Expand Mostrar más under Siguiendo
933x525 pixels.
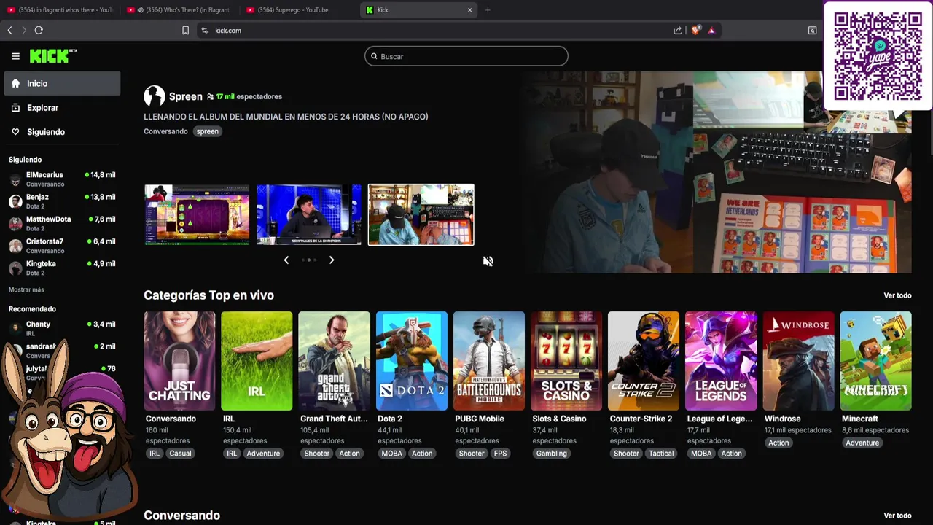pos(26,289)
